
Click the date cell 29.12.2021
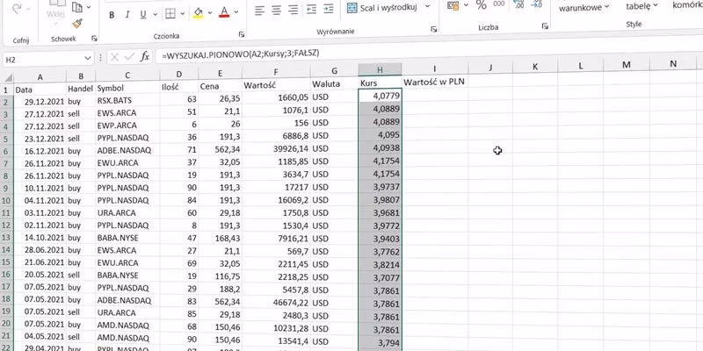[x=40, y=102]
